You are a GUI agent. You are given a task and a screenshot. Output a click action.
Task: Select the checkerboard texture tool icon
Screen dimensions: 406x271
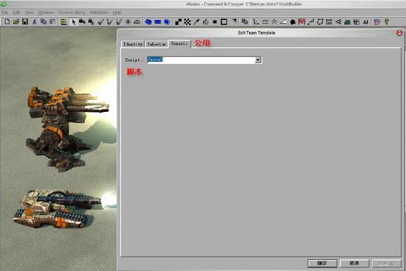click(x=187, y=22)
